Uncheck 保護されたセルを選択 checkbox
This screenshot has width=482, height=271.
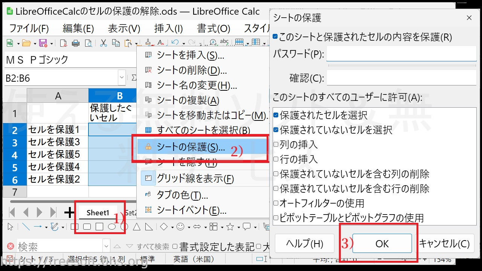click(276, 115)
